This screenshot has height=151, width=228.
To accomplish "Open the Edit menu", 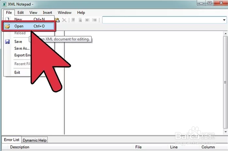I will tap(20, 13).
